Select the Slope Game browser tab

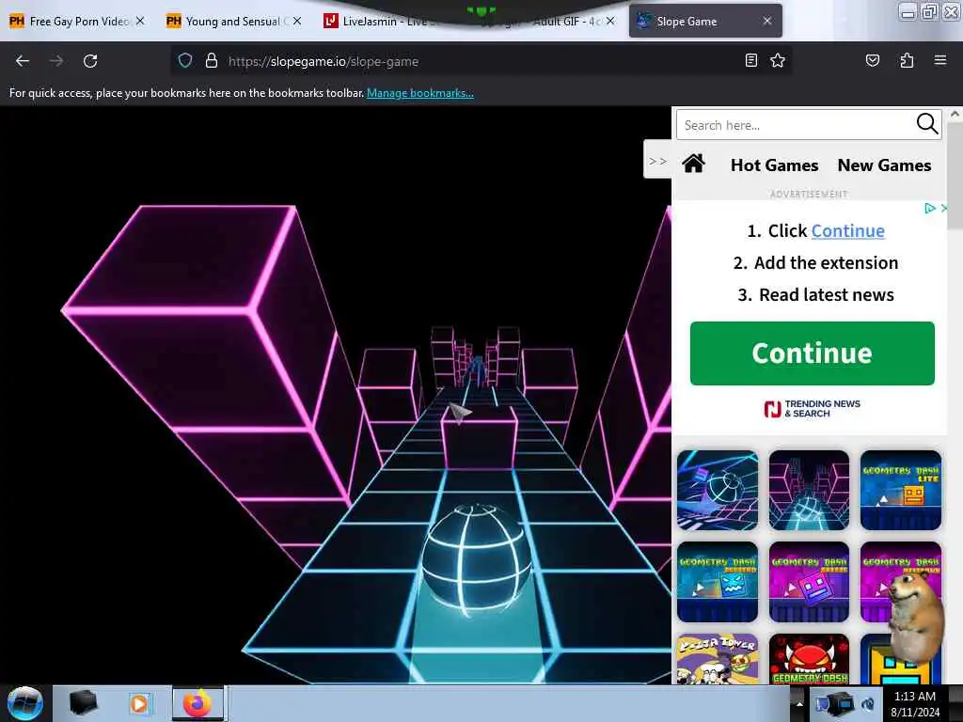point(705,21)
